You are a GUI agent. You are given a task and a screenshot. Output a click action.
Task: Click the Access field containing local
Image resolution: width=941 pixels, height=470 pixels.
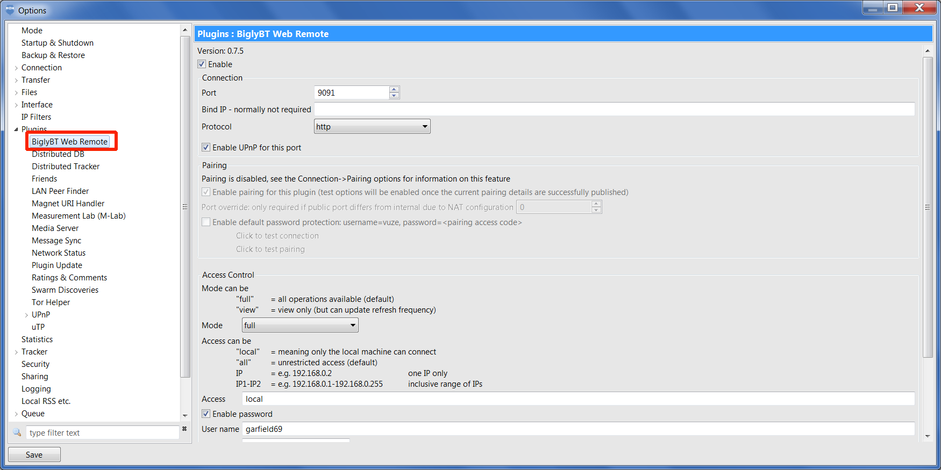[579, 399]
